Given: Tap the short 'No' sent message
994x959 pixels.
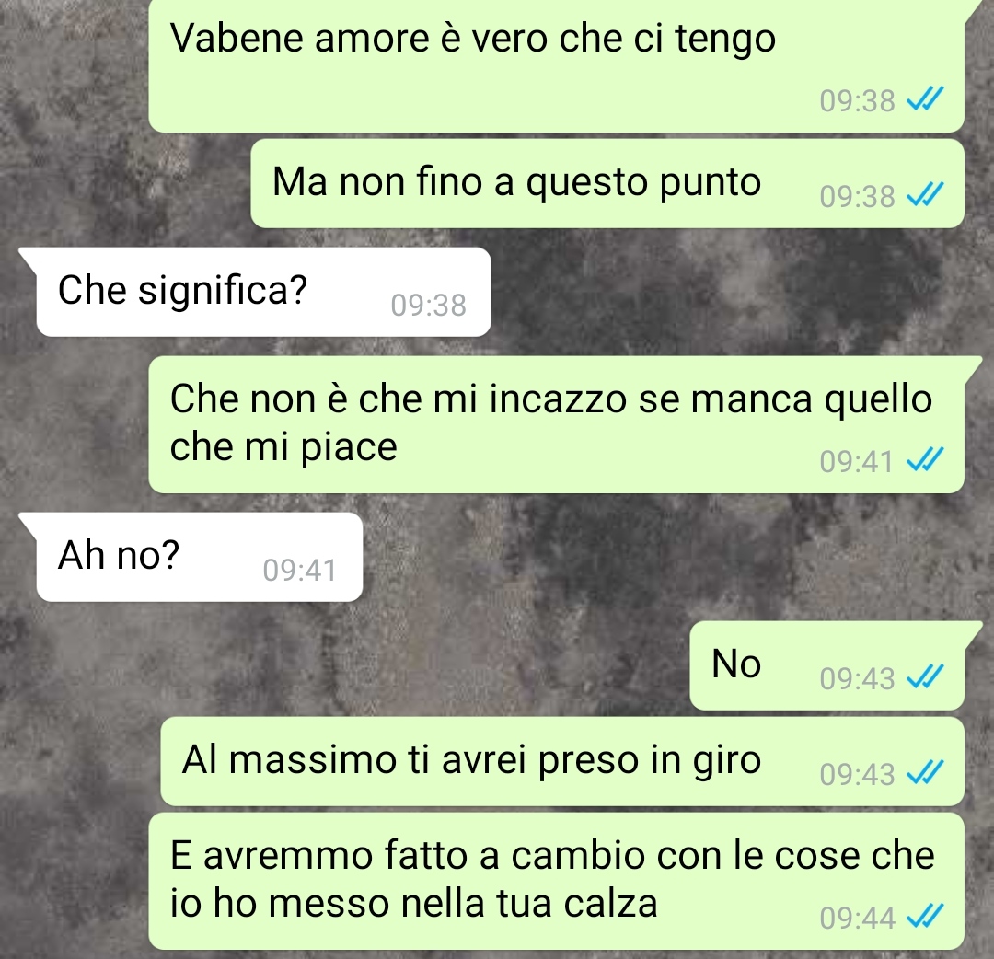Looking at the screenshot, I should pyautogui.click(x=826, y=665).
